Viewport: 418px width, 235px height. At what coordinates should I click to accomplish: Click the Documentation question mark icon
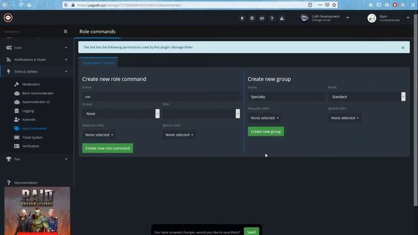click(x=8, y=183)
